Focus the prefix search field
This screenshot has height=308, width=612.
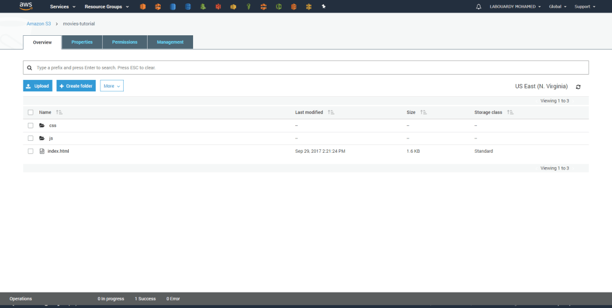click(x=305, y=67)
